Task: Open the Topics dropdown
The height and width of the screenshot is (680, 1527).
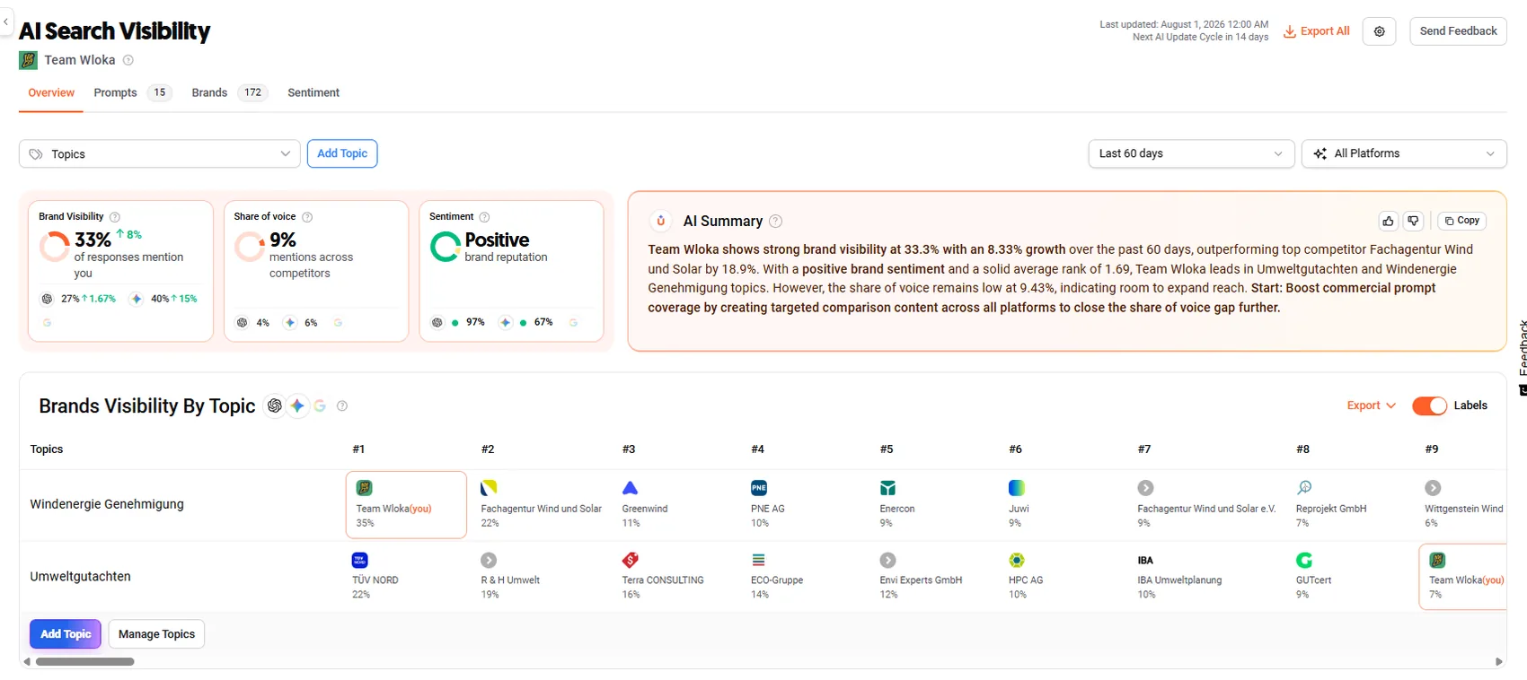Action: (160, 154)
